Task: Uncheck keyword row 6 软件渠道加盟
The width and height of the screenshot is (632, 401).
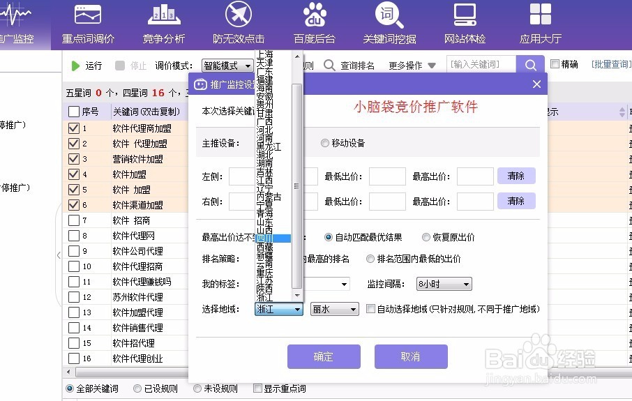Action: pyautogui.click(x=74, y=205)
